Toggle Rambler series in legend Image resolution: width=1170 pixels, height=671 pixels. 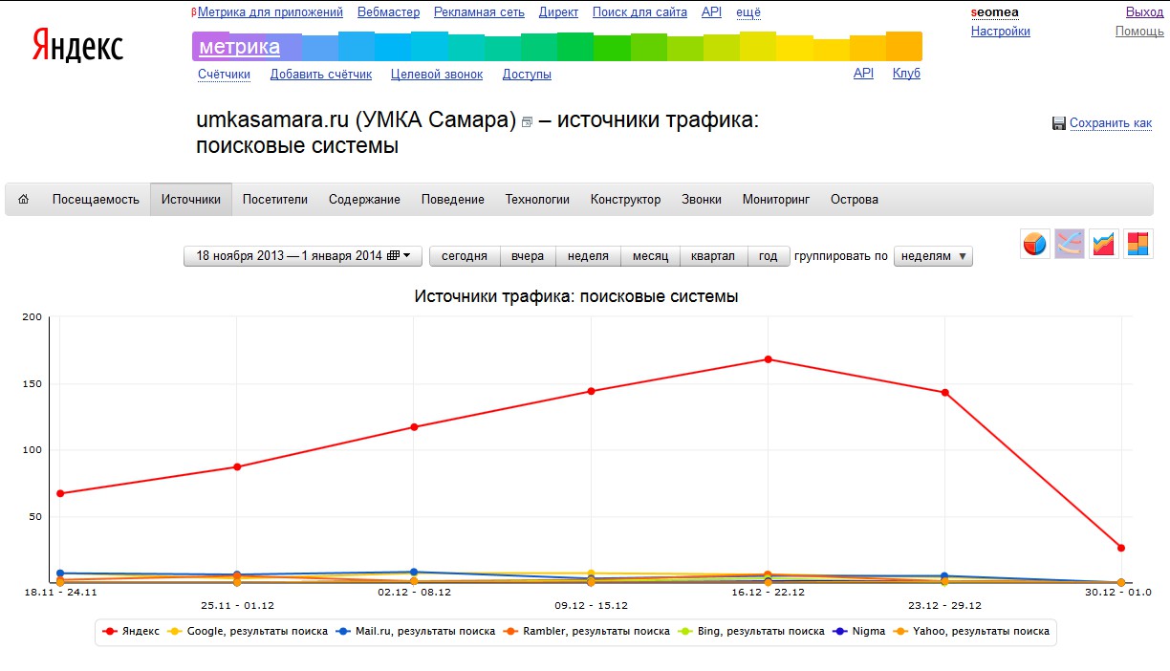[x=586, y=631]
